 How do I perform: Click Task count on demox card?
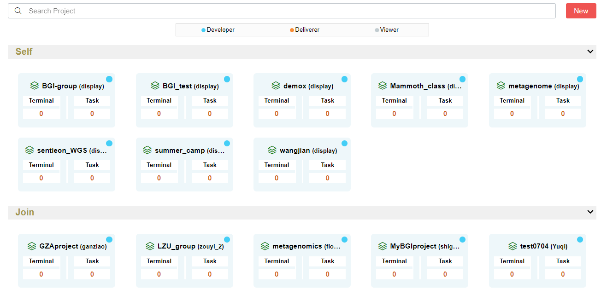pyautogui.click(x=328, y=114)
